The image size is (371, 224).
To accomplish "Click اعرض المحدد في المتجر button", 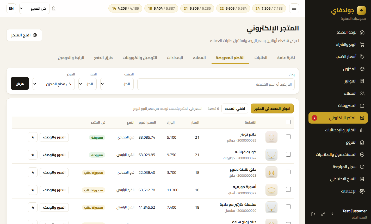I will (x=272, y=108).
